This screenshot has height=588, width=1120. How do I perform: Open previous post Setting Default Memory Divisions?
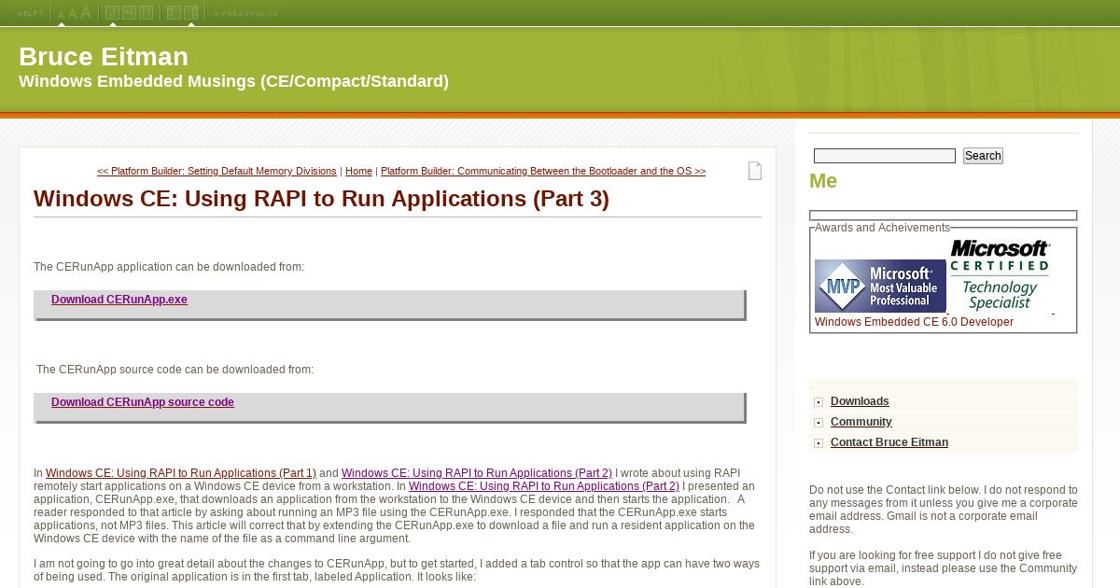point(217,172)
